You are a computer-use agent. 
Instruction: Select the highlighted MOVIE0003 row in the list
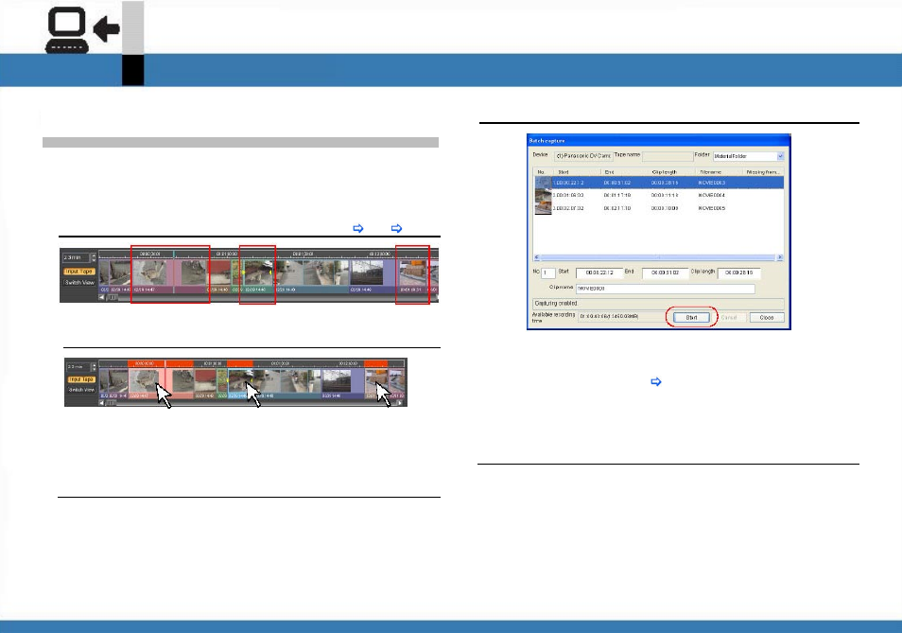[659, 183]
